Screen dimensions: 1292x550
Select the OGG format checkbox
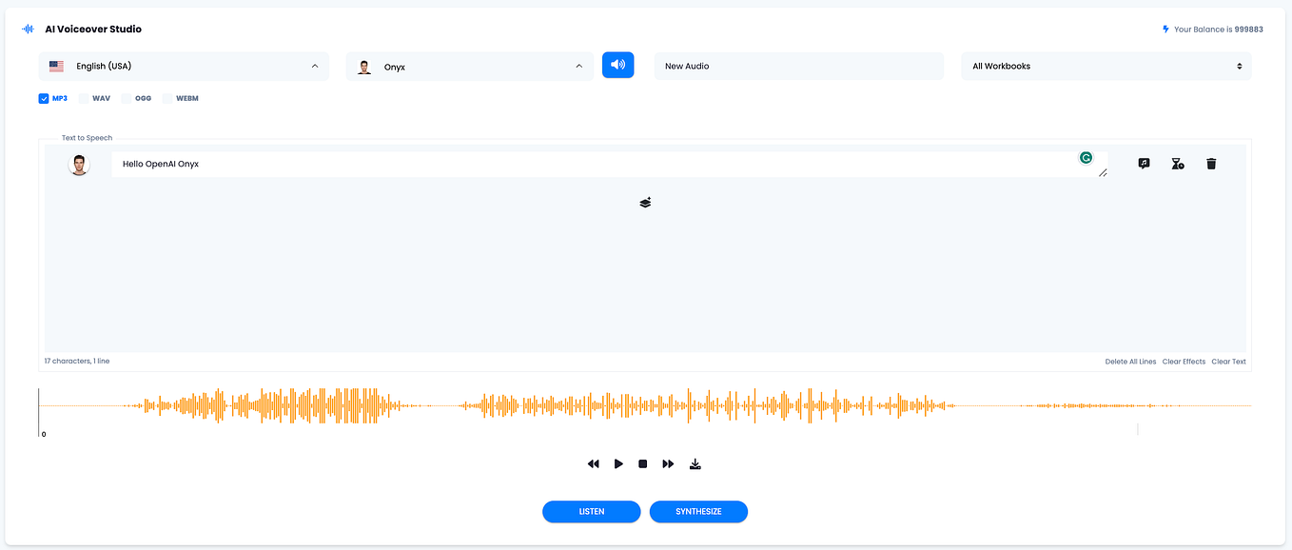coord(125,98)
